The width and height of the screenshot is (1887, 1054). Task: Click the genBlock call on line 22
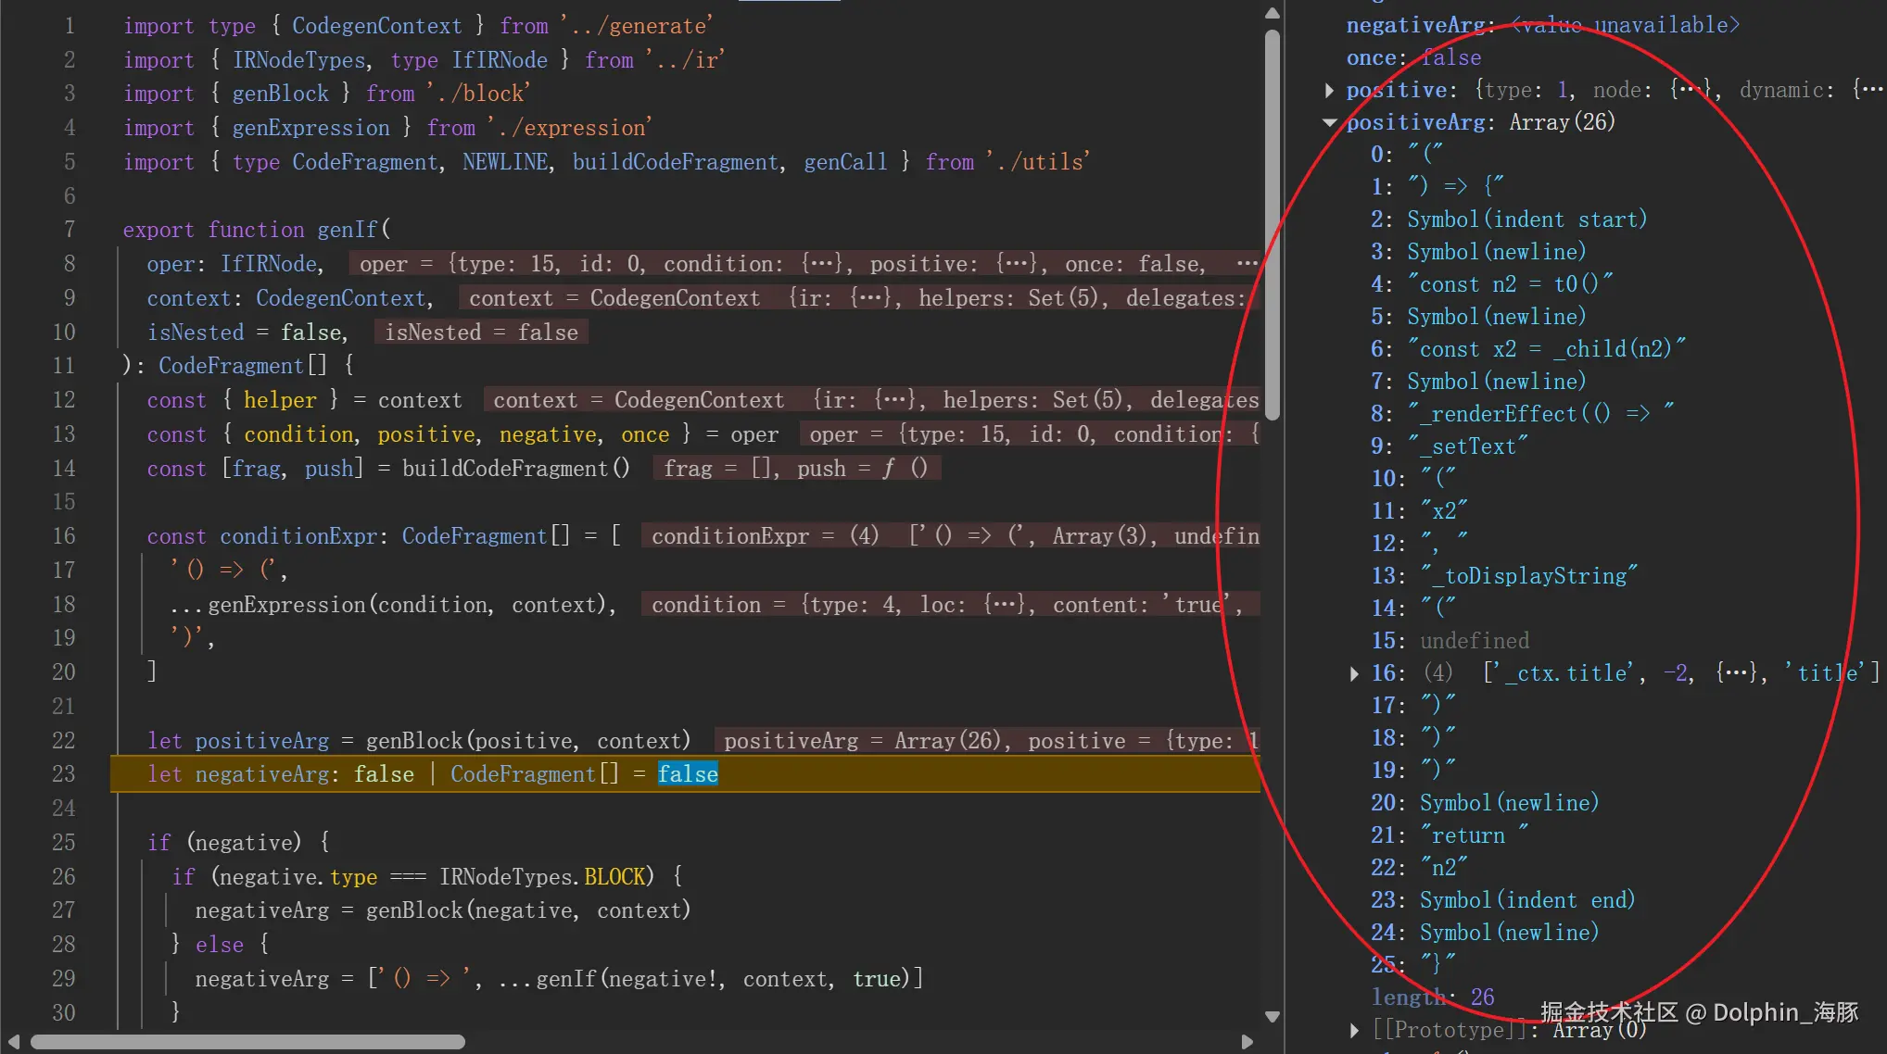click(413, 741)
